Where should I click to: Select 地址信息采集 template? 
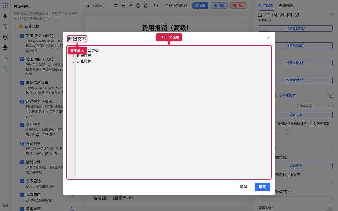tap(37, 83)
